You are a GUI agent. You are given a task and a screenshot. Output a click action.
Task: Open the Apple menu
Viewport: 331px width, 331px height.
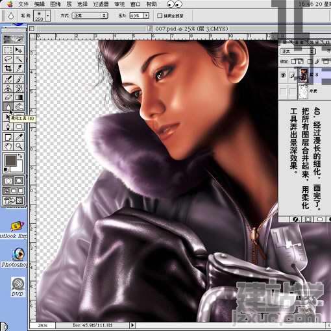click(x=9, y=4)
